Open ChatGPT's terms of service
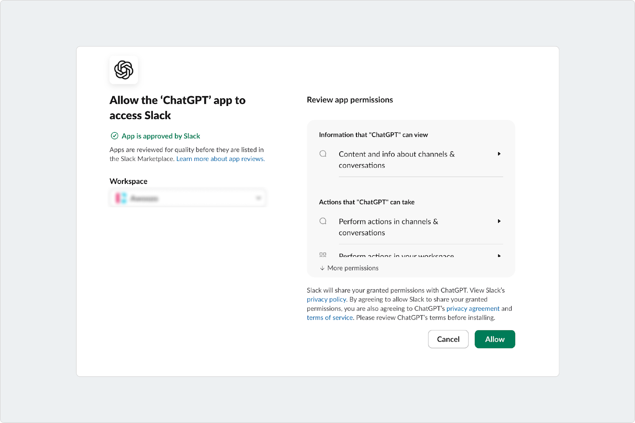The image size is (635, 423). click(330, 318)
